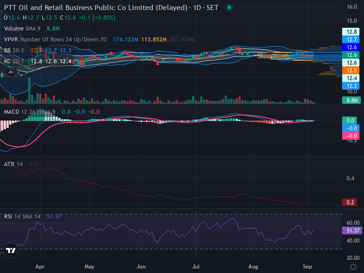Click the Jun date on the time axis
The image size is (364, 273).
pos(141,267)
